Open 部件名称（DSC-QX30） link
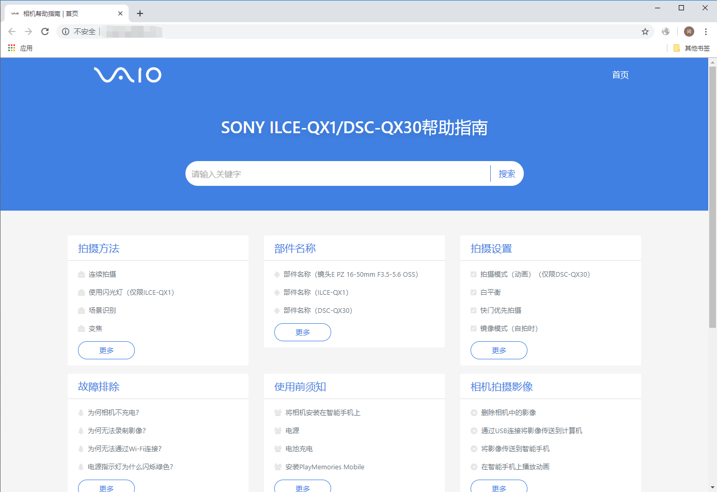The image size is (717, 492). 318,311
